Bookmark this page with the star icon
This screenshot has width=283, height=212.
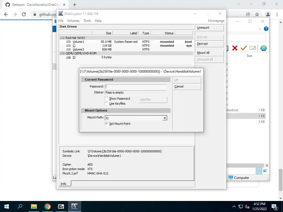click(x=257, y=14)
